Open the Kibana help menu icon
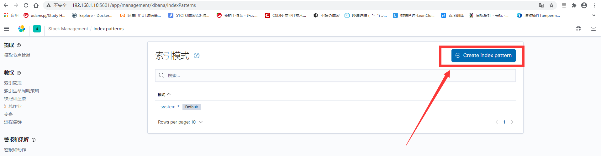This screenshot has height=156, width=601. 578,29
